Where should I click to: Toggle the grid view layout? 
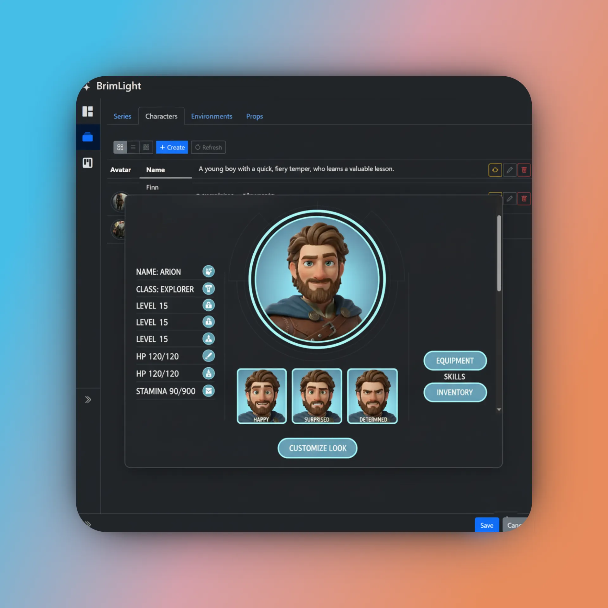pyautogui.click(x=120, y=147)
